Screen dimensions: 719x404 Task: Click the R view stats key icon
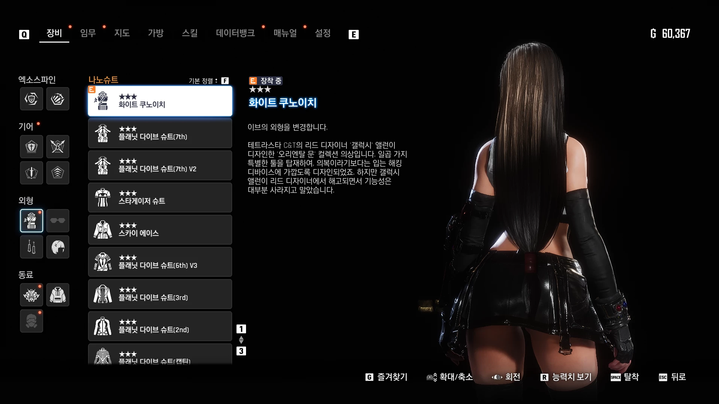coord(544,377)
